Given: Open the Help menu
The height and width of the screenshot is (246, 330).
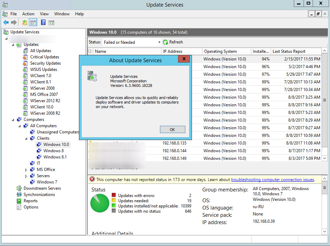Looking at the screenshot, I should point(79,14).
